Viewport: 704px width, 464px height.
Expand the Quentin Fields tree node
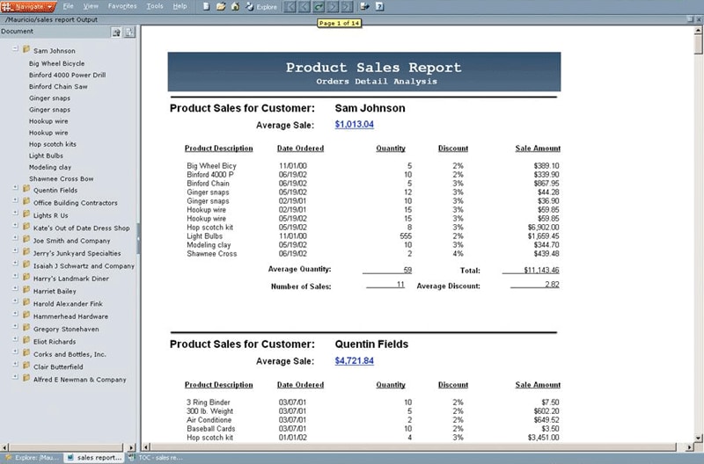coord(15,188)
